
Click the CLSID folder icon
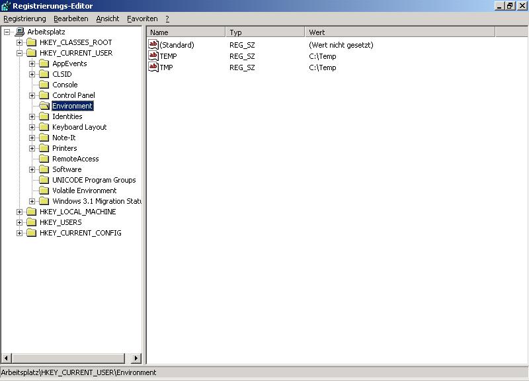44,74
